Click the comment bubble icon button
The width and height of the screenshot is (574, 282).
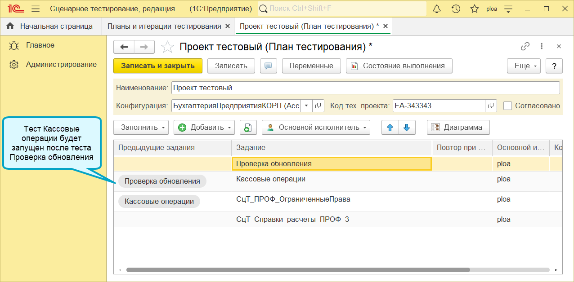pos(269,66)
